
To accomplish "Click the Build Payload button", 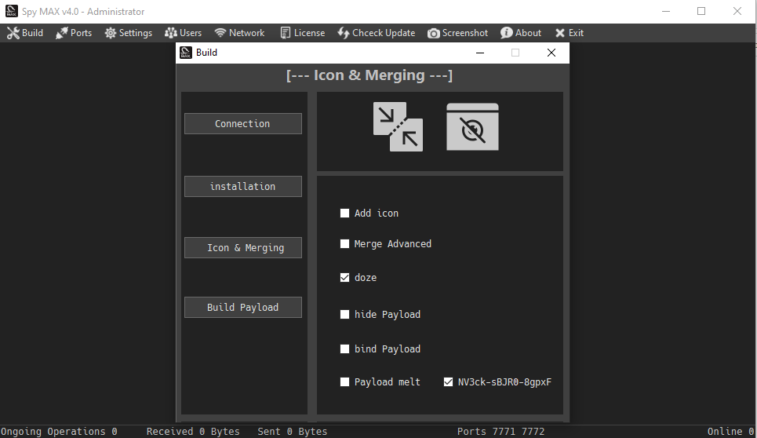I will tap(243, 308).
